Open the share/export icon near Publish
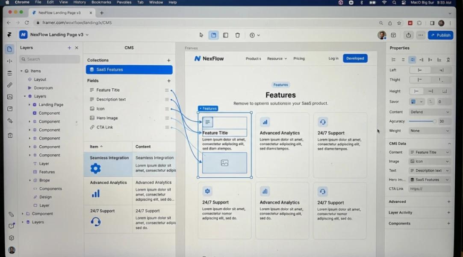This screenshot has height=257, width=463. tap(408, 35)
